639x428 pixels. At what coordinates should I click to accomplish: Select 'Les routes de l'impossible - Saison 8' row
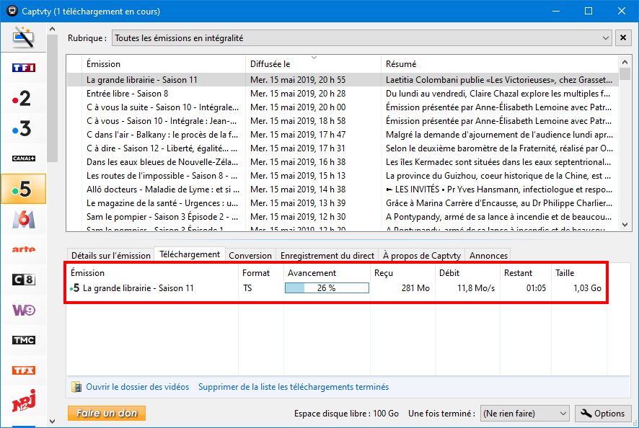pyautogui.click(x=343, y=176)
